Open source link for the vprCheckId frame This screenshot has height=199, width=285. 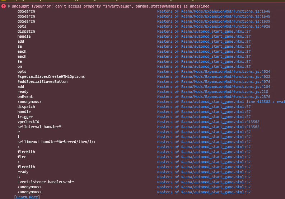pos(208,122)
